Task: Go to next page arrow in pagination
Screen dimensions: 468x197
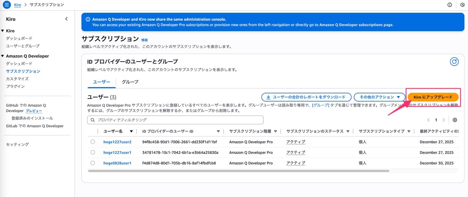Action: click(x=444, y=120)
